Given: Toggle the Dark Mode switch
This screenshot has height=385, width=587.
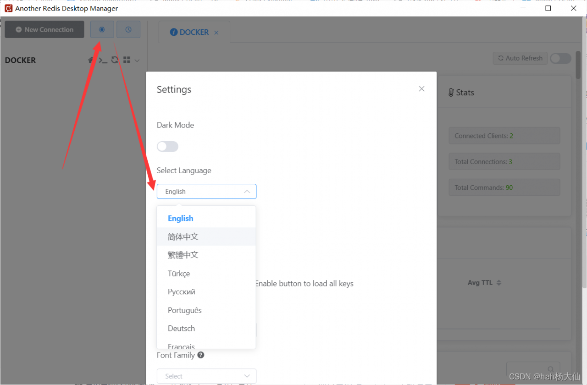Looking at the screenshot, I should (167, 147).
